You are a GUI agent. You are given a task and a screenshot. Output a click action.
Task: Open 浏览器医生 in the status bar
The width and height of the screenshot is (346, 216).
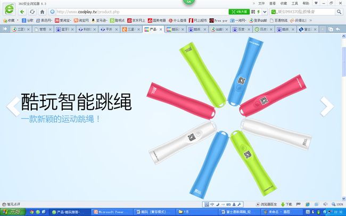(x=266, y=204)
